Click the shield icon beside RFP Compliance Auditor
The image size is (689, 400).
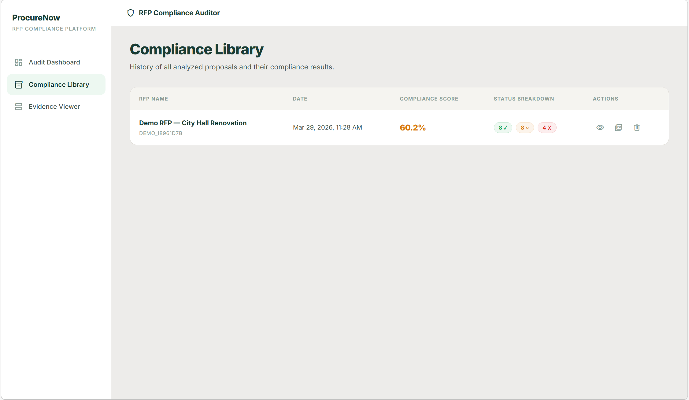point(131,13)
